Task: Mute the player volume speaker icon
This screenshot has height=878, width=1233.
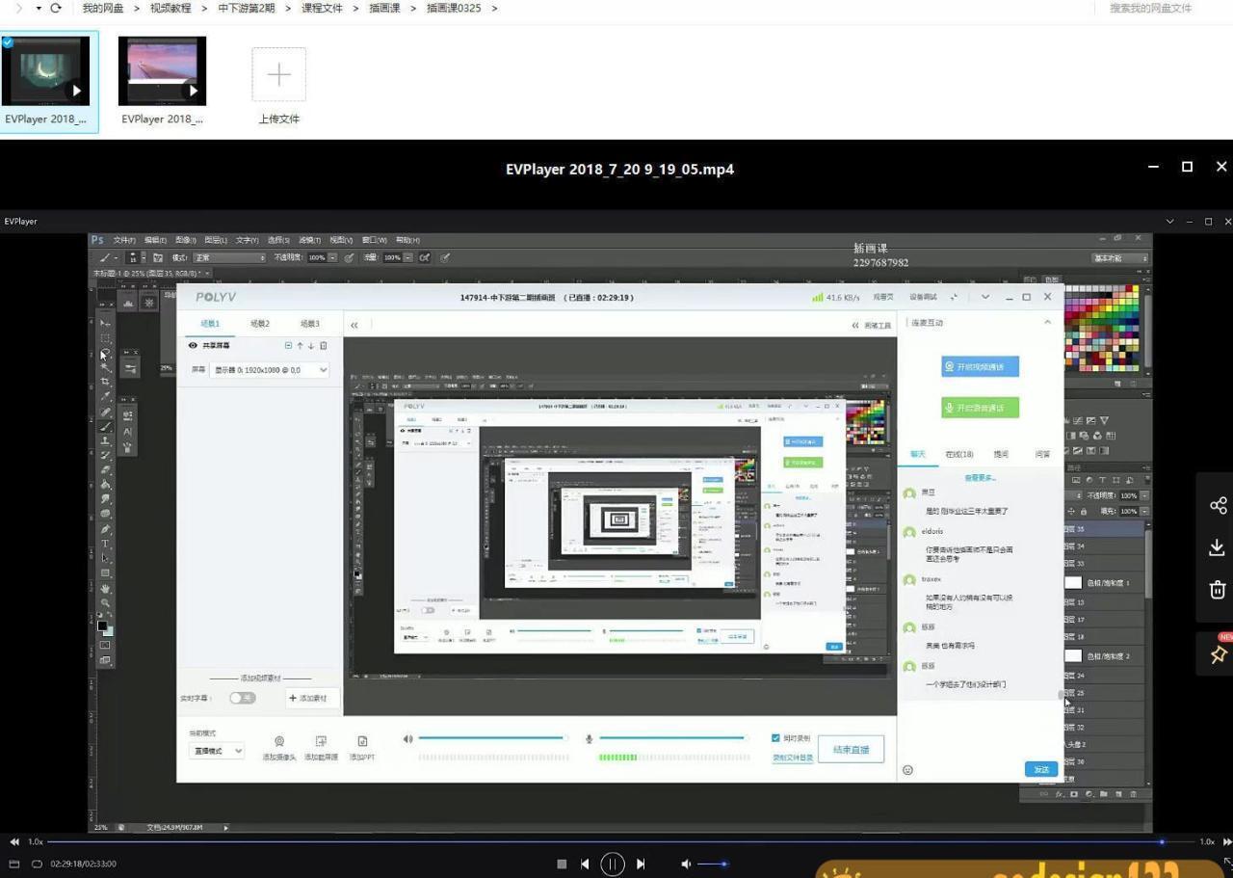Action: click(x=686, y=865)
